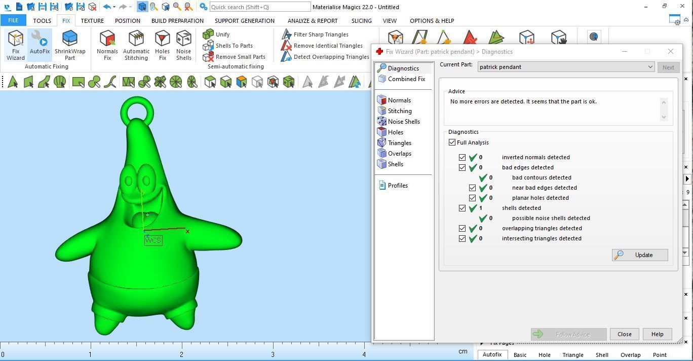Click the red delete triangle ribbon icon
Image resolution: width=693 pixels, height=361 pixels.
470,38
